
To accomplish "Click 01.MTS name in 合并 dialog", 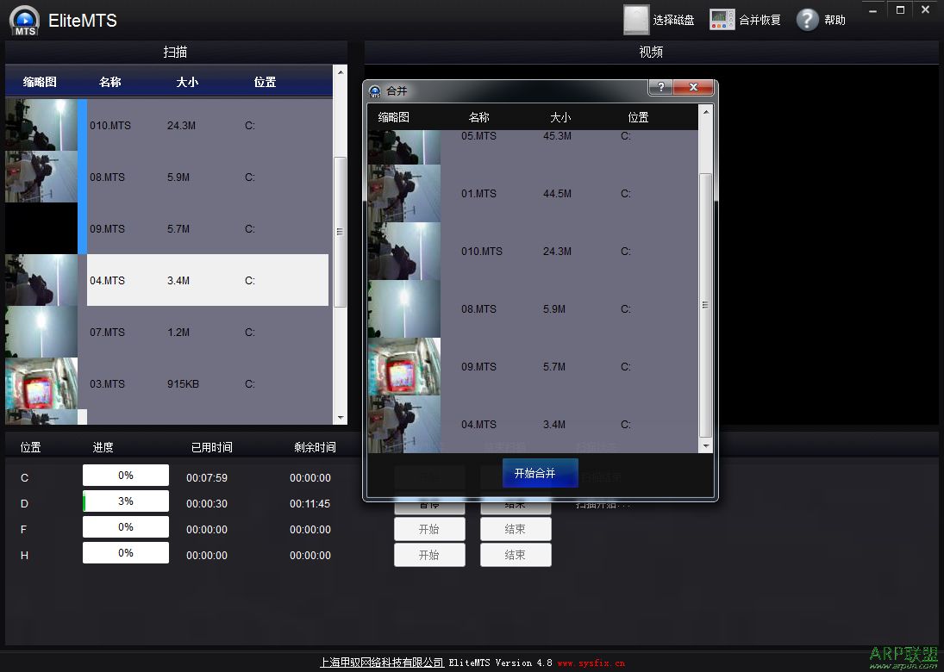I will coord(478,194).
